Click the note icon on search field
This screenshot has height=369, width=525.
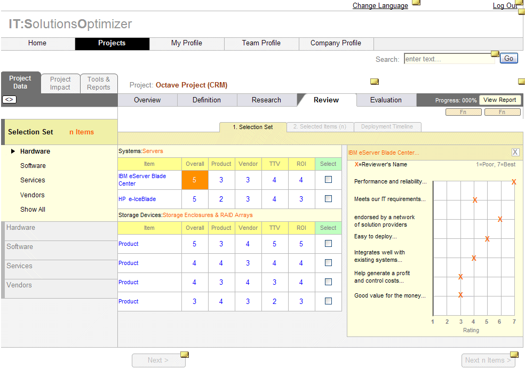495,54
